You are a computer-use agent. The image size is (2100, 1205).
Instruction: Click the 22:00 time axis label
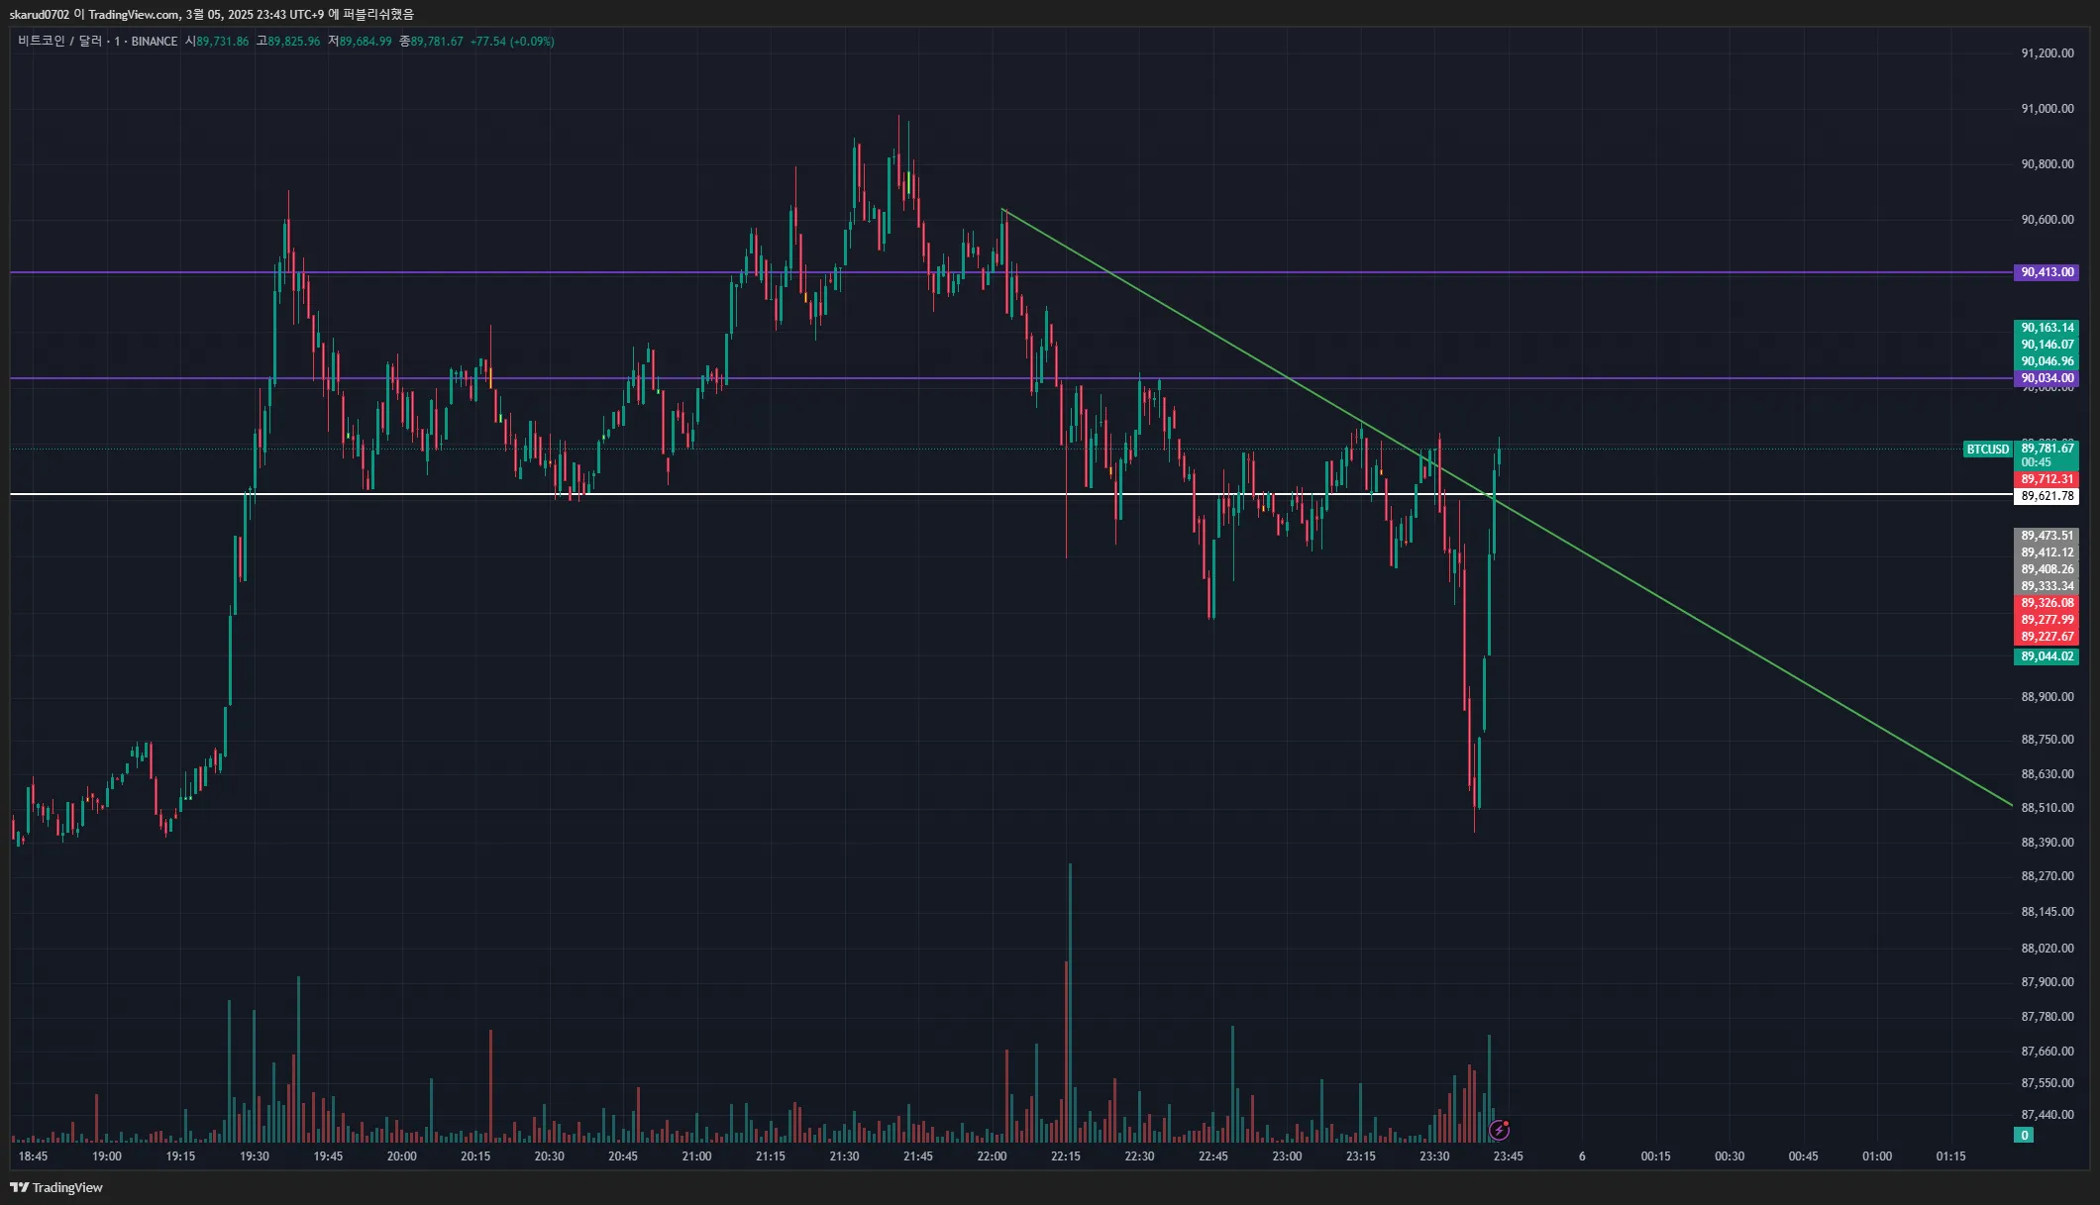point(992,1156)
